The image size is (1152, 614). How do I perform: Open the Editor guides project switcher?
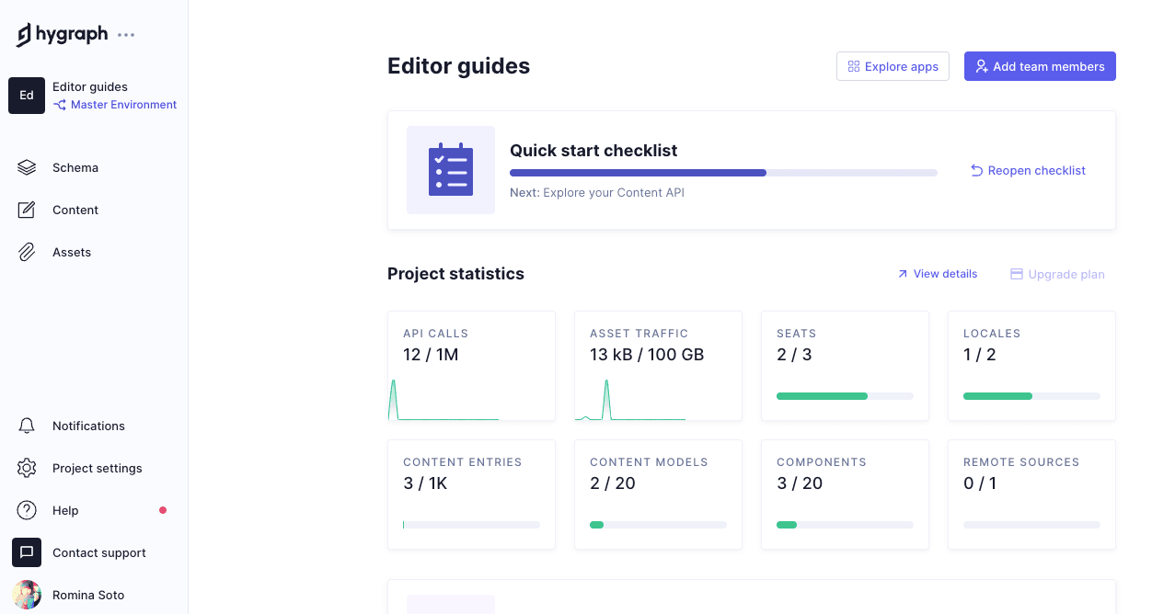tap(89, 86)
